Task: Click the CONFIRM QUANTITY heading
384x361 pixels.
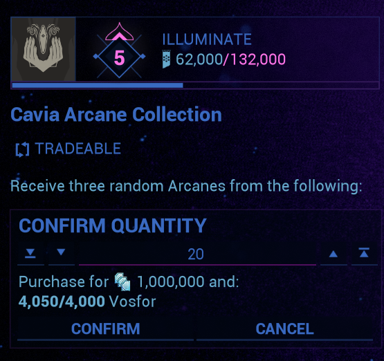Action: coord(113,225)
